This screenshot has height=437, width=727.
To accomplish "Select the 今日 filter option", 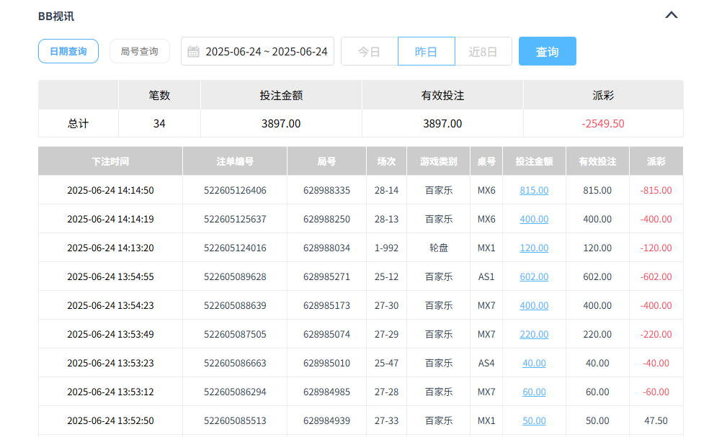I will 369,51.
